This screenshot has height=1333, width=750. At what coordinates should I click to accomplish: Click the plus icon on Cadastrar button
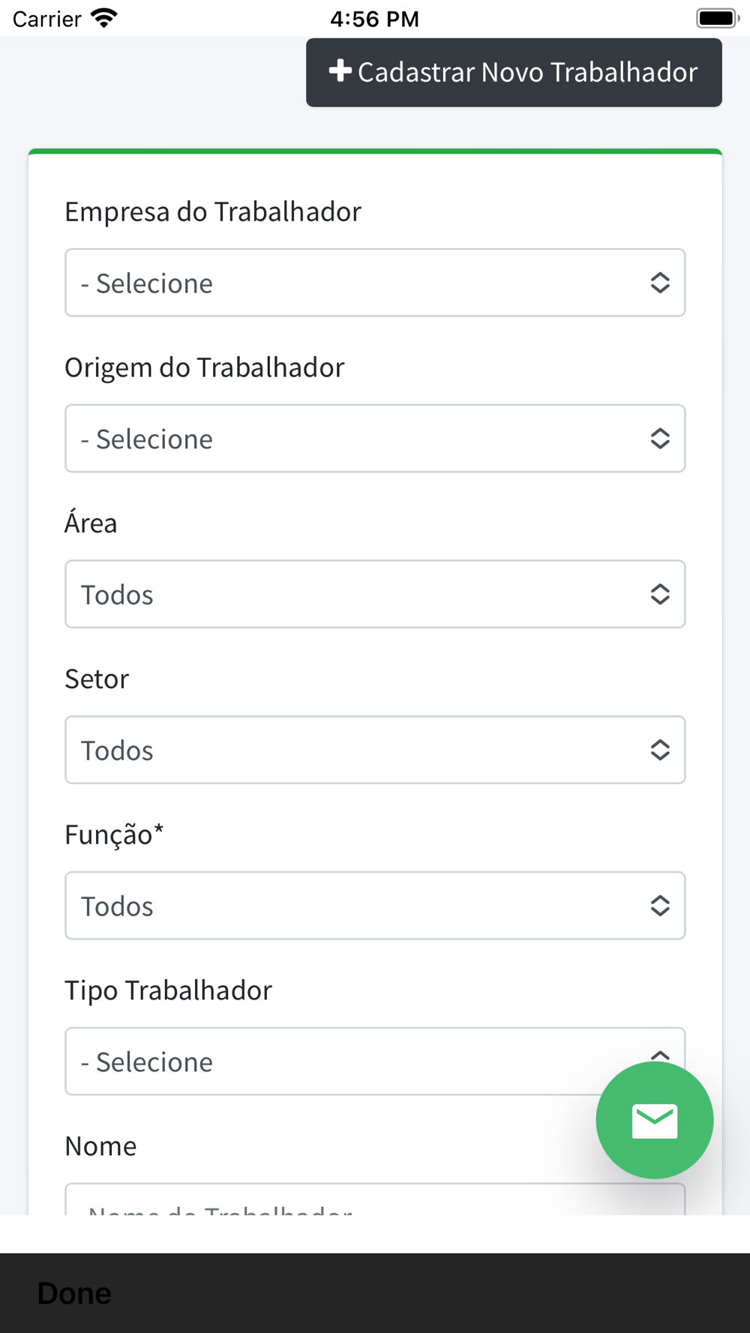(x=340, y=71)
